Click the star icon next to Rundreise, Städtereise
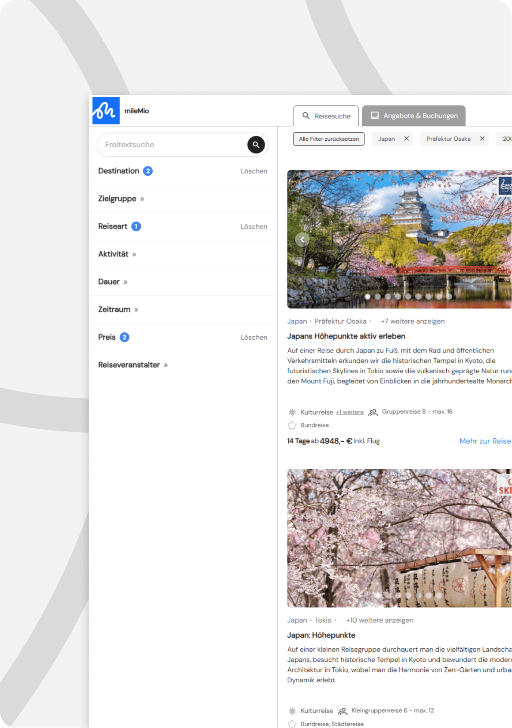This screenshot has width=512, height=728. pyautogui.click(x=292, y=724)
